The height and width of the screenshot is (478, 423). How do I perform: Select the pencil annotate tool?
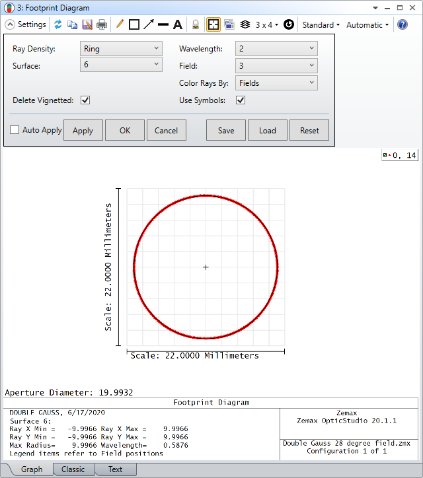coord(120,24)
